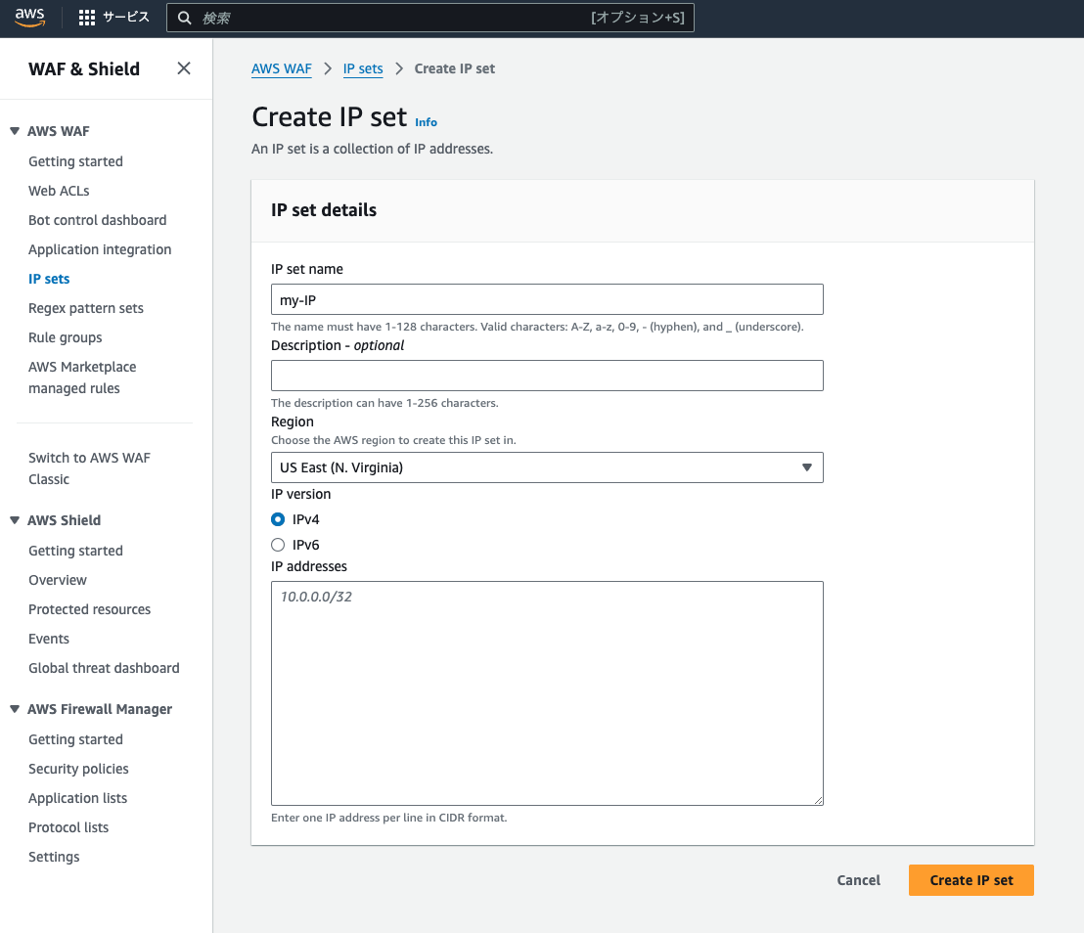Viewport: 1084px width, 933px height.
Task: Collapse the AWS Shield section
Action: tap(15, 520)
